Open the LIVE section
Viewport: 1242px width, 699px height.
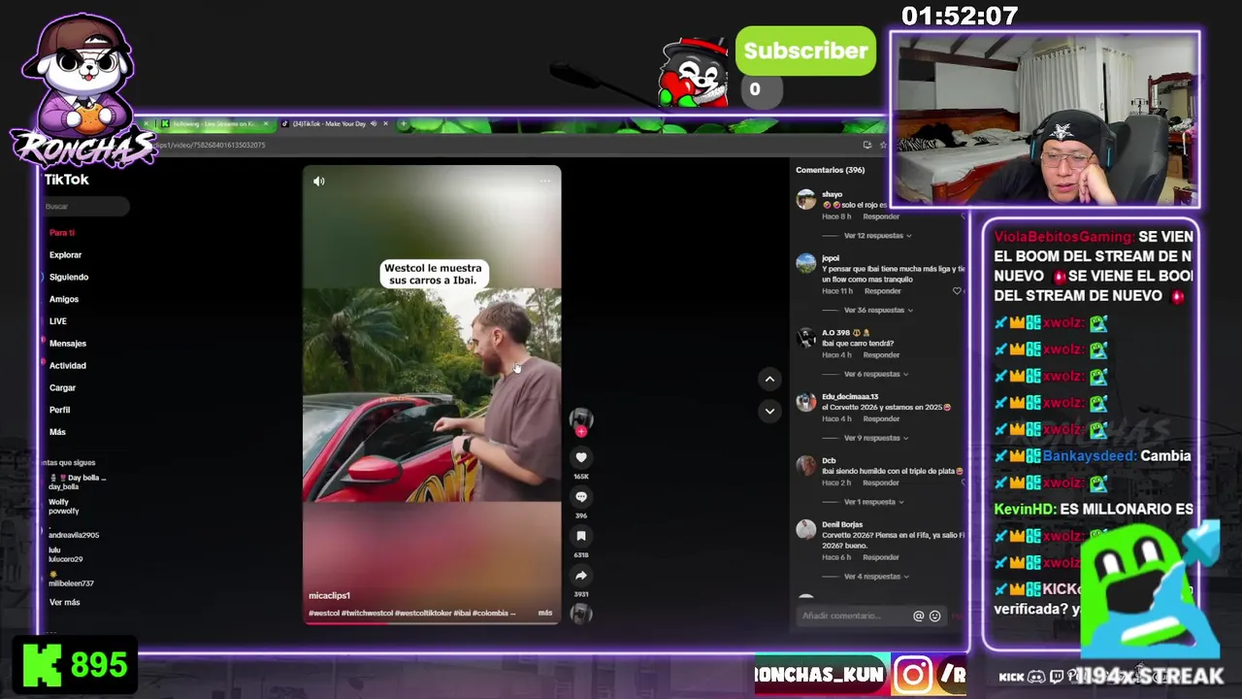tap(58, 321)
